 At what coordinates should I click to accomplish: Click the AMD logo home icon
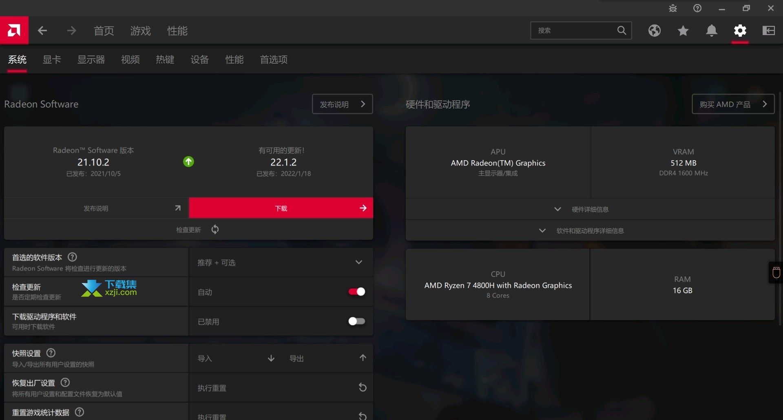[x=14, y=30]
